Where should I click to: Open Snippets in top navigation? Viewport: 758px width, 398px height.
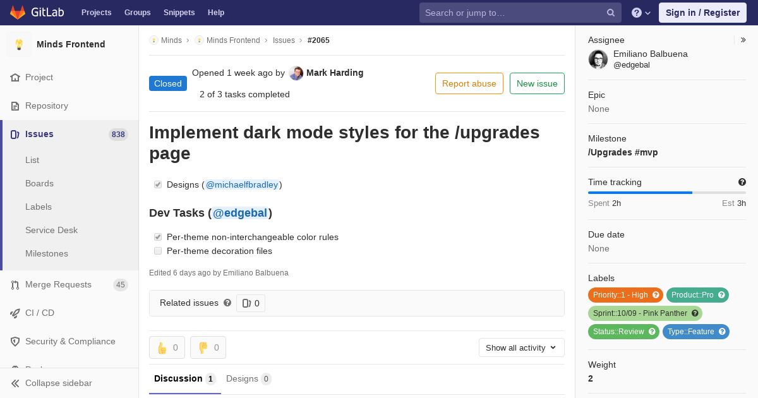(179, 13)
